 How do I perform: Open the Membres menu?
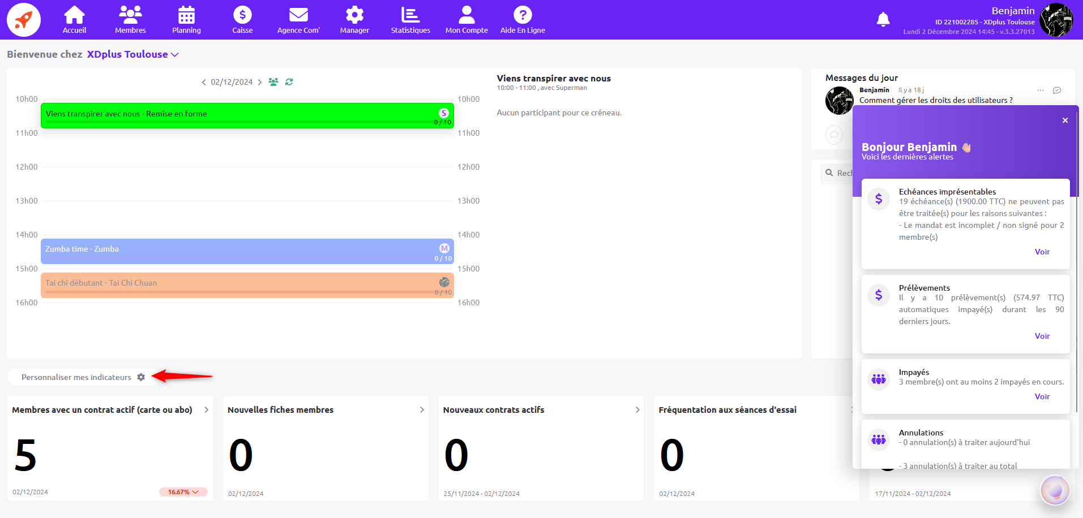click(x=130, y=20)
